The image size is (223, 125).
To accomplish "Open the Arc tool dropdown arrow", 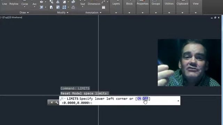I will pos(34,7).
